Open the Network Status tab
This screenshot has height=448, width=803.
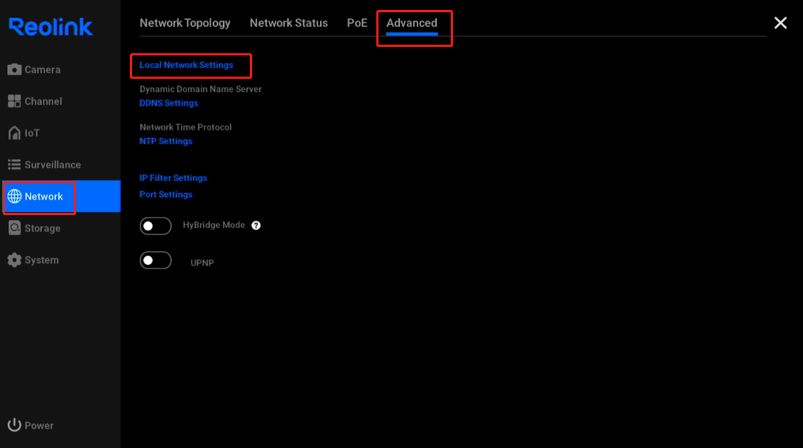click(289, 23)
